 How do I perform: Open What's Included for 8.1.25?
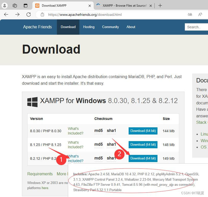point(76,145)
